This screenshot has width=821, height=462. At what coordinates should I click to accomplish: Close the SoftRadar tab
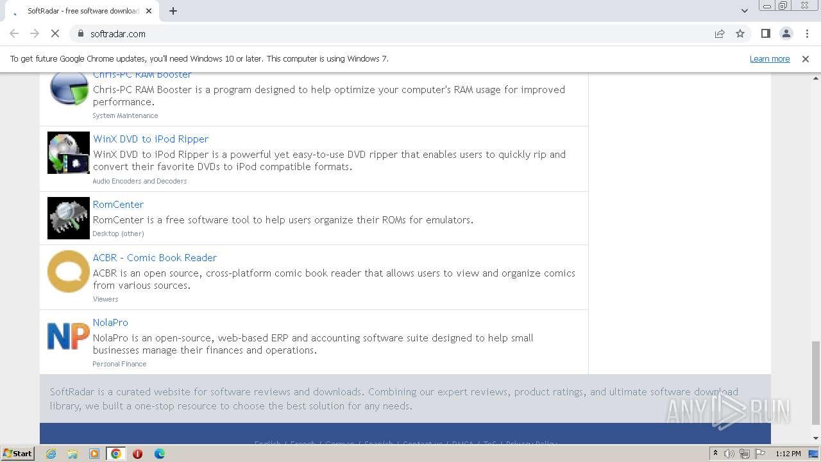tap(149, 11)
